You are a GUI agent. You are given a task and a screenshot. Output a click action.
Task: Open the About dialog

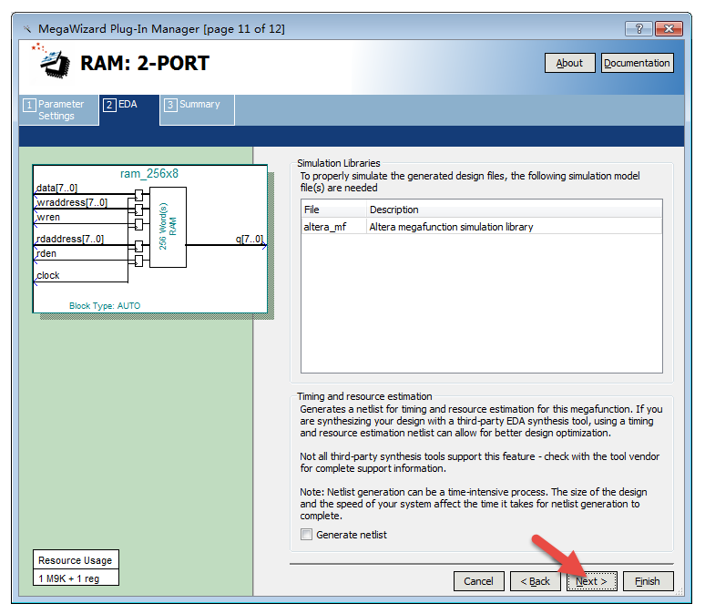point(569,63)
